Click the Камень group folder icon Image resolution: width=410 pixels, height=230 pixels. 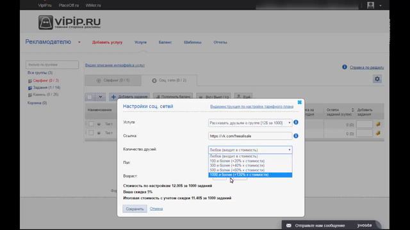click(30, 95)
